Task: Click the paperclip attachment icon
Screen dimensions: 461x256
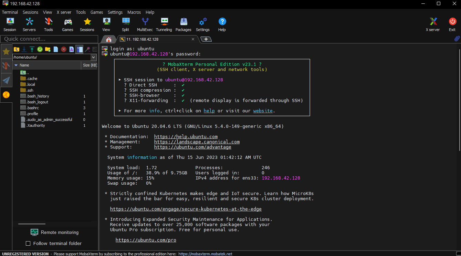Action: (x=457, y=39)
